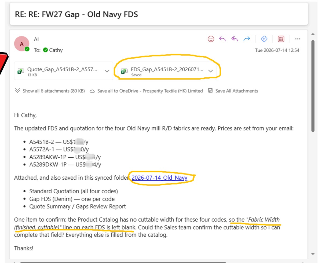Click scroll-down arrow at bottom of scrollbar
Viewport: 322px width, 263px height.
point(313,254)
